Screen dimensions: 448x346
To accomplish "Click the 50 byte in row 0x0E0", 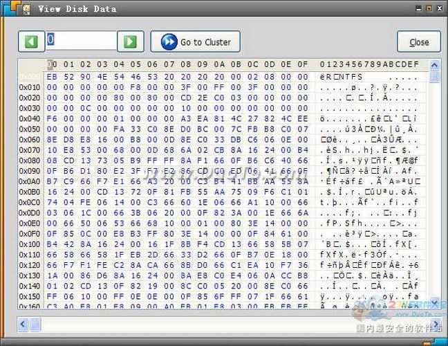I will click(86, 224).
